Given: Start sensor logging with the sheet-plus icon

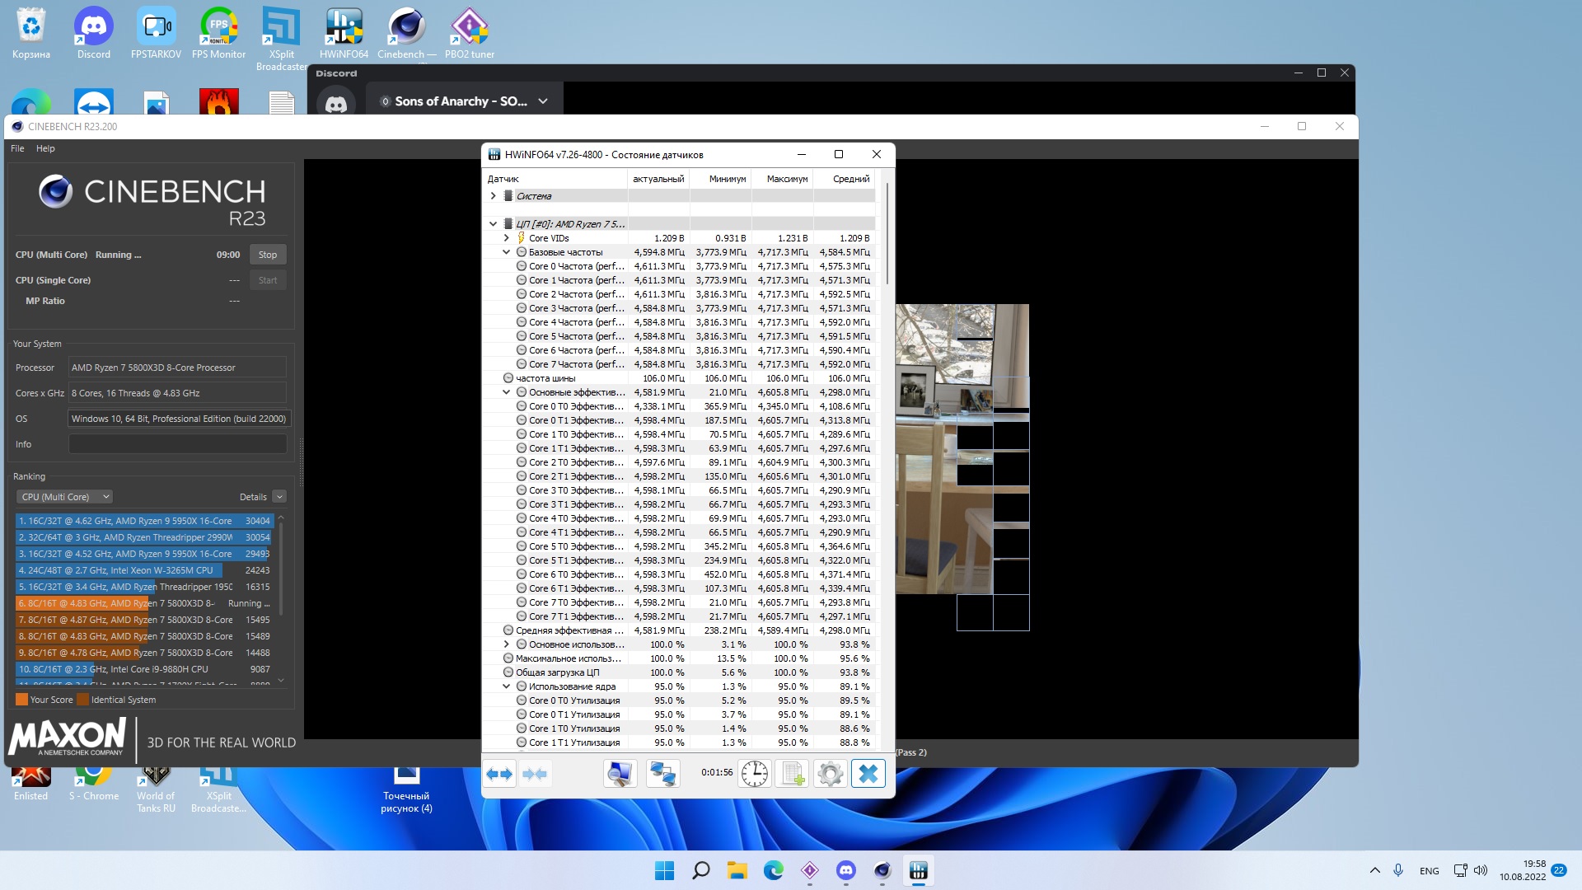Looking at the screenshot, I should (x=793, y=774).
